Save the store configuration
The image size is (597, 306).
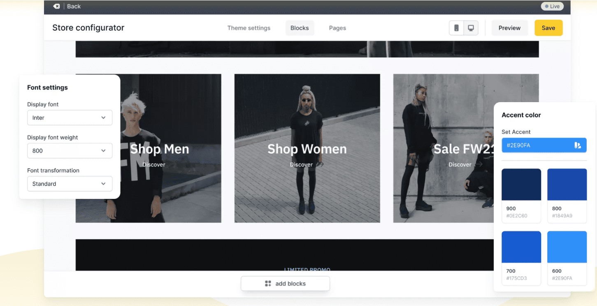[548, 28]
